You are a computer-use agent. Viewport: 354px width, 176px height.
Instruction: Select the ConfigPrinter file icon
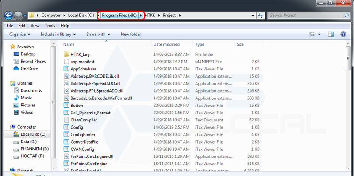coord(66,135)
